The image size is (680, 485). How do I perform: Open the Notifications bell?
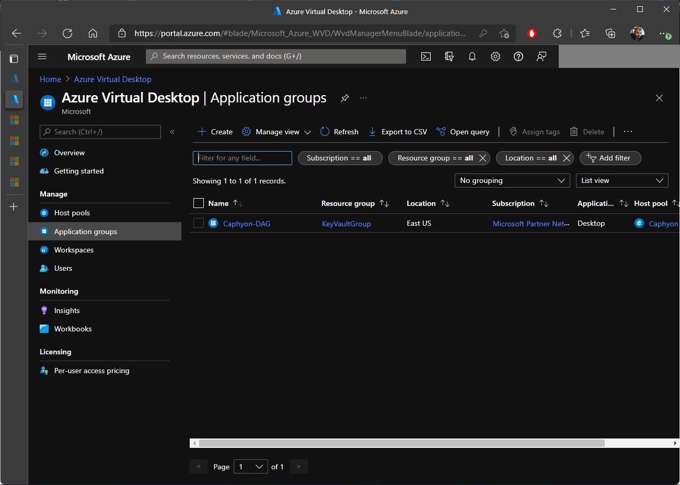472,56
